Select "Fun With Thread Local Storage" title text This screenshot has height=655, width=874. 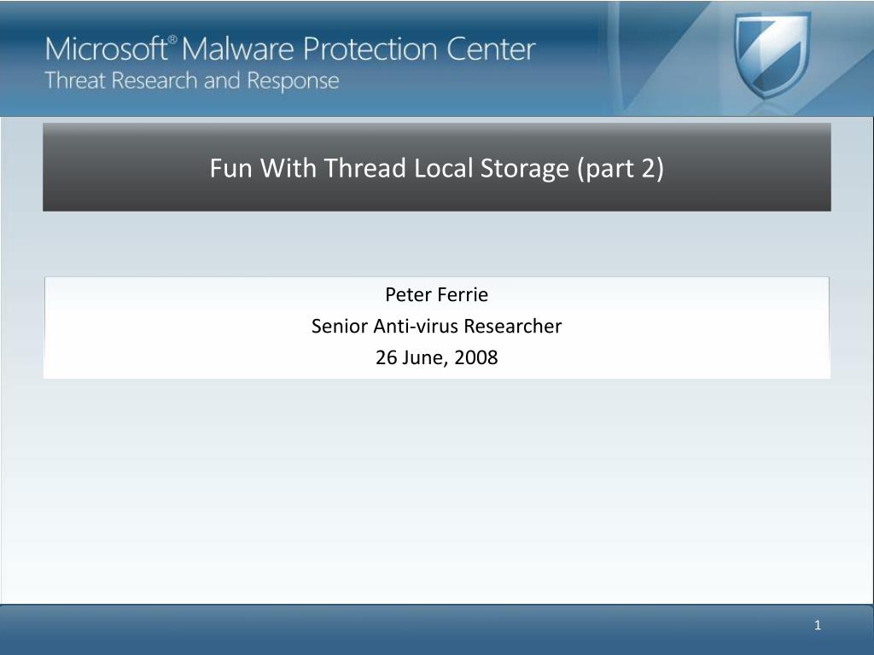(x=389, y=168)
